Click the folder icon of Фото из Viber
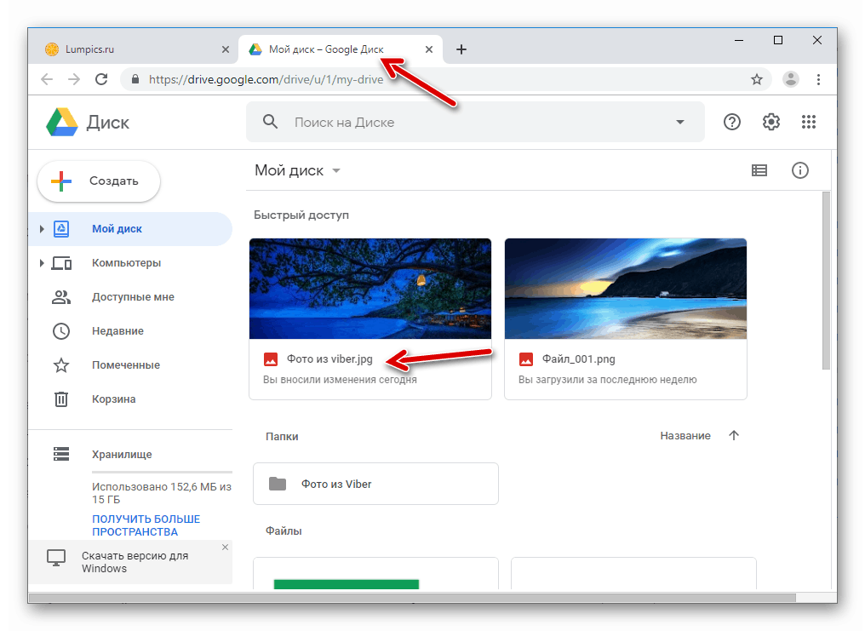Image resolution: width=865 pixels, height=631 pixels. tap(278, 484)
